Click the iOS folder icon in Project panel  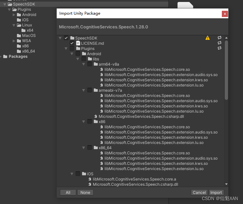tap(19, 20)
